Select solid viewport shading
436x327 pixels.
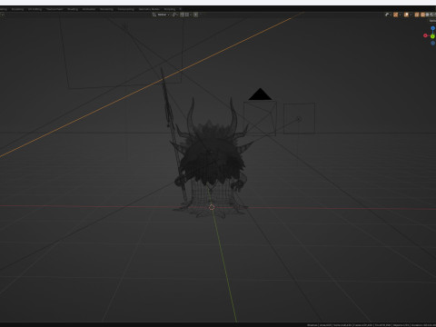click(427, 15)
